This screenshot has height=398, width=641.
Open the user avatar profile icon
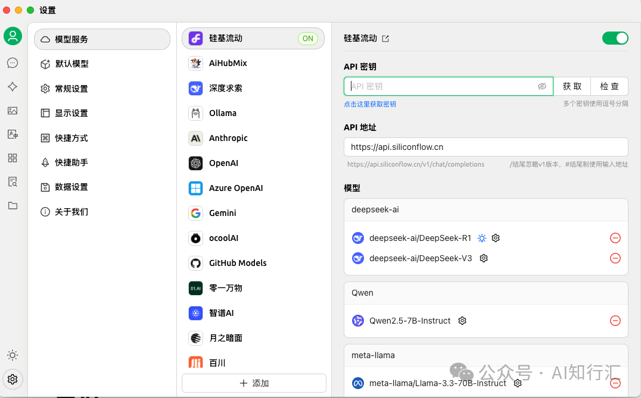[13, 36]
